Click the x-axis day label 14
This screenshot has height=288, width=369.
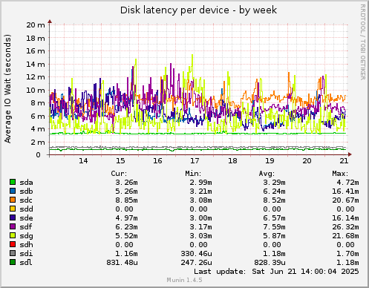(x=83, y=161)
